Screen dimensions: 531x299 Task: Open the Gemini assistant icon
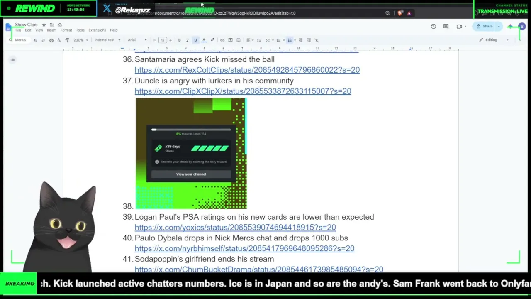coord(510,27)
